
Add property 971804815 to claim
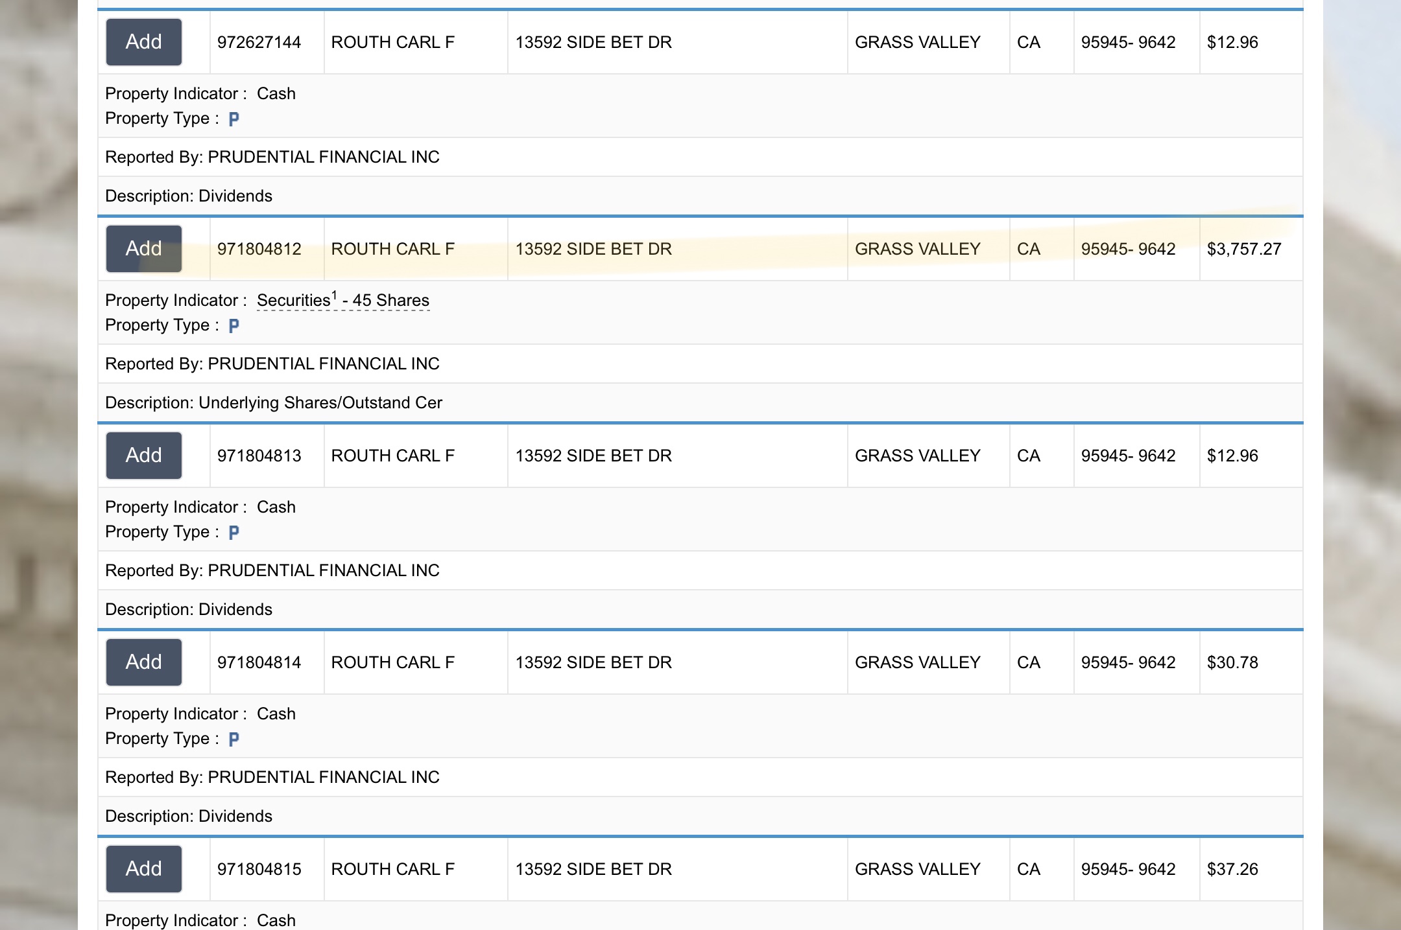[143, 869]
